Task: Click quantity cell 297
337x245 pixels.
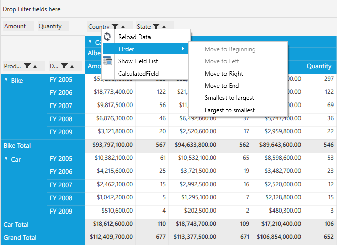Action: pos(320,79)
